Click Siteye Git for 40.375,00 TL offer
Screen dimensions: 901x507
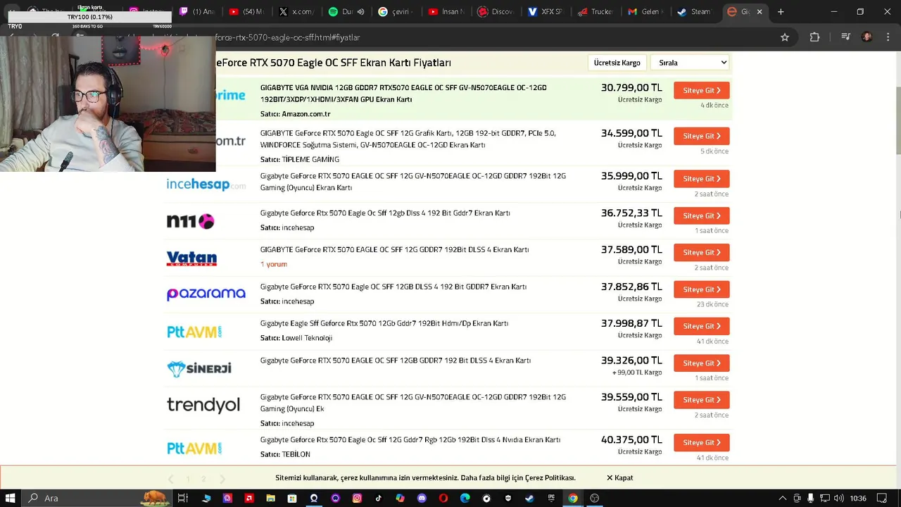click(702, 442)
